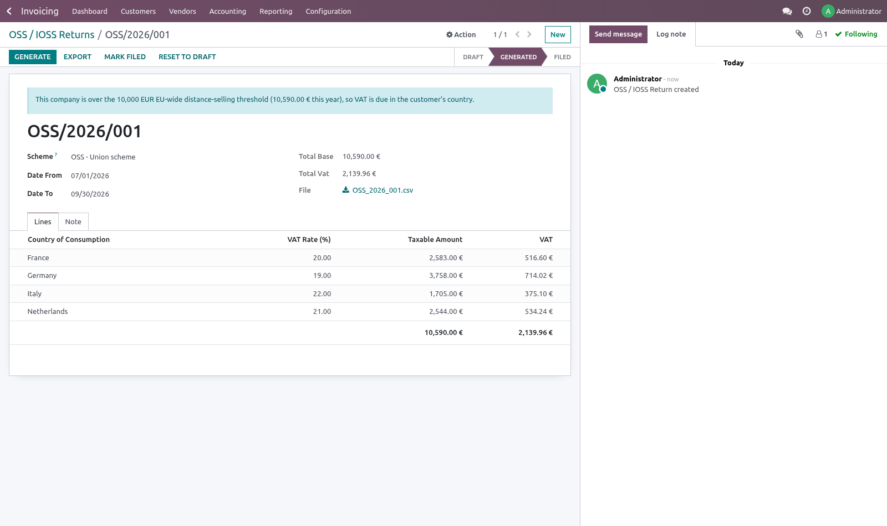Click Reset to Draft button
This screenshot has width=887, height=526.
click(187, 57)
